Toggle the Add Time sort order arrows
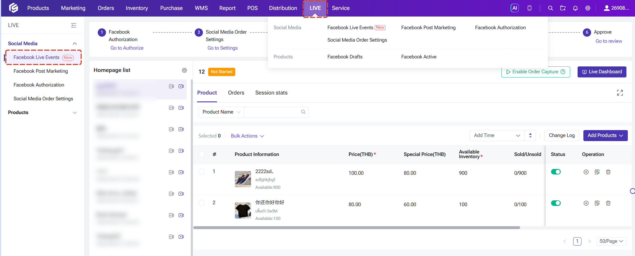 point(530,136)
